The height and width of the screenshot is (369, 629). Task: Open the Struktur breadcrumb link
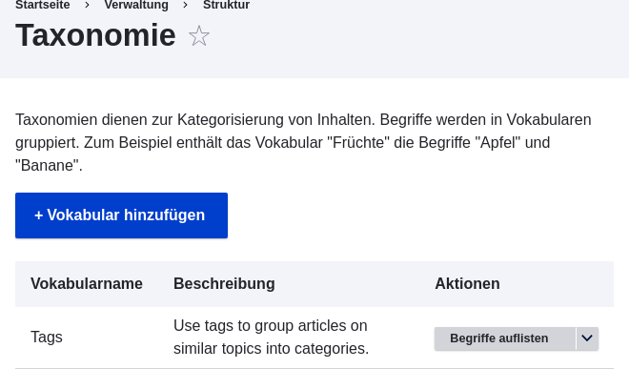point(226,5)
